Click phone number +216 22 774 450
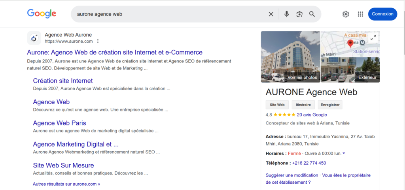The width and height of the screenshot is (405, 190). (x=309, y=163)
